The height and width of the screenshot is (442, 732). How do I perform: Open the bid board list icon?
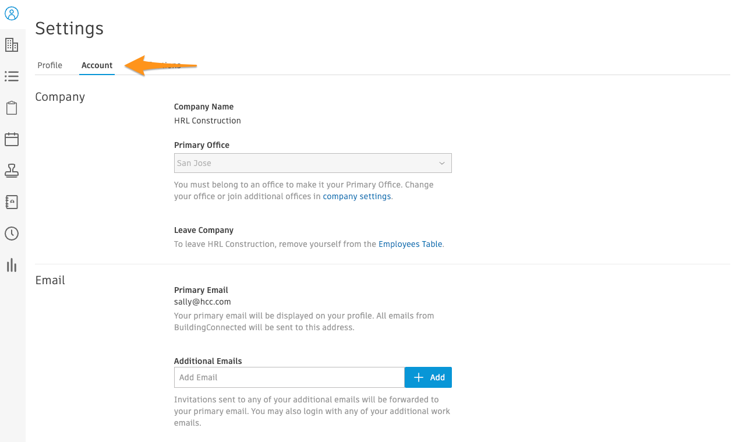pyautogui.click(x=12, y=76)
